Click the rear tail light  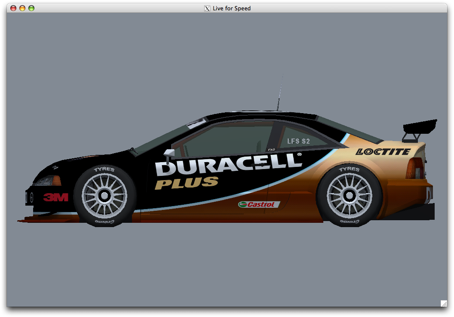tap(414, 168)
